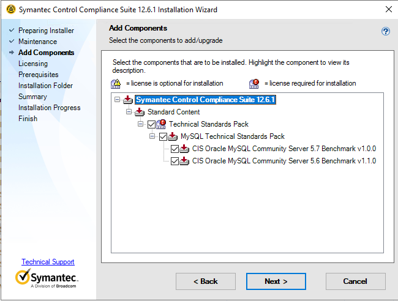
Task: Select the Licensing step in sidebar
Action: coord(33,64)
